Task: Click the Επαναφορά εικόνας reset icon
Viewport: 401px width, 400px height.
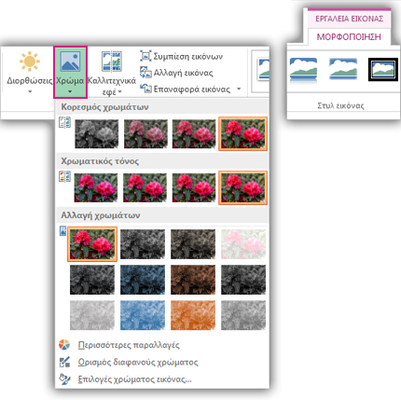Action: (x=145, y=89)
